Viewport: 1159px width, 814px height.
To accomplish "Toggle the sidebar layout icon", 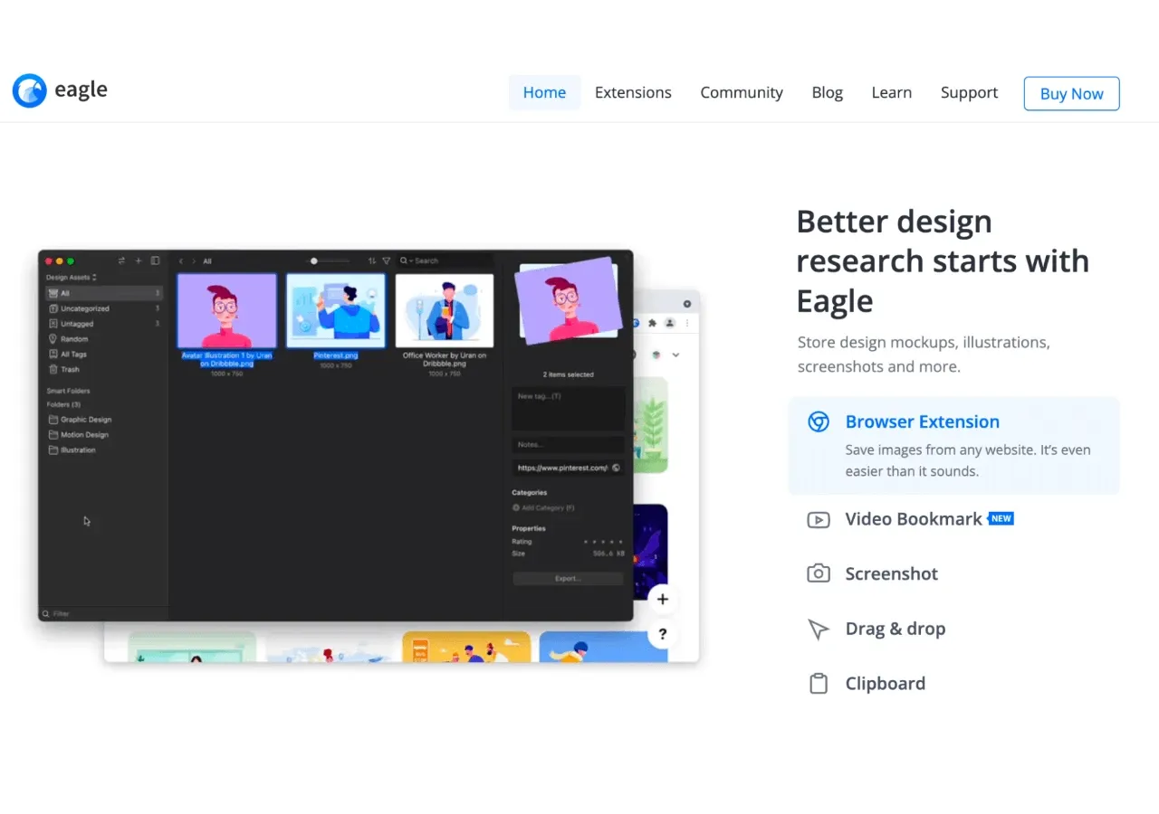I will (155, 260).
